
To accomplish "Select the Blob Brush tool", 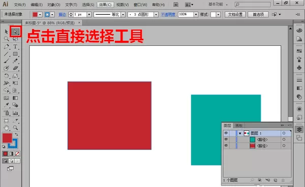I will point(6,68).
